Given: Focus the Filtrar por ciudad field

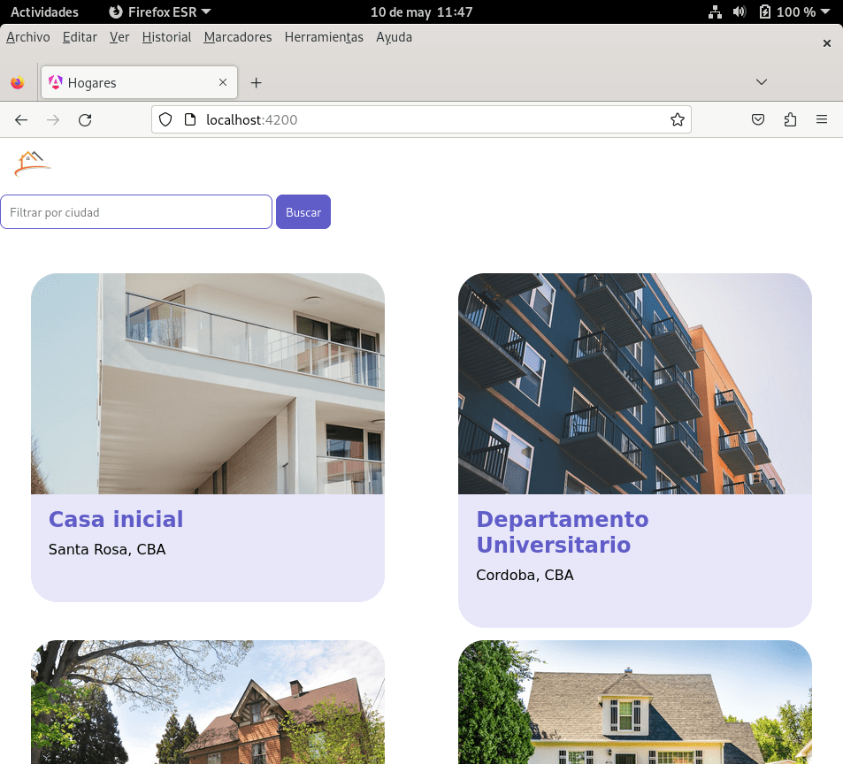Looking at the screenshot, I should 136,212.
